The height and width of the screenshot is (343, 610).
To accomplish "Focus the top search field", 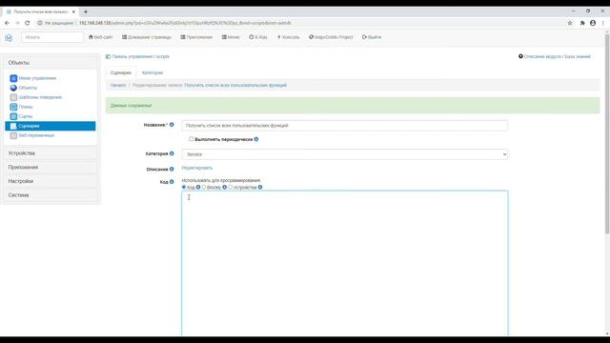I will [x=52, y=37].
